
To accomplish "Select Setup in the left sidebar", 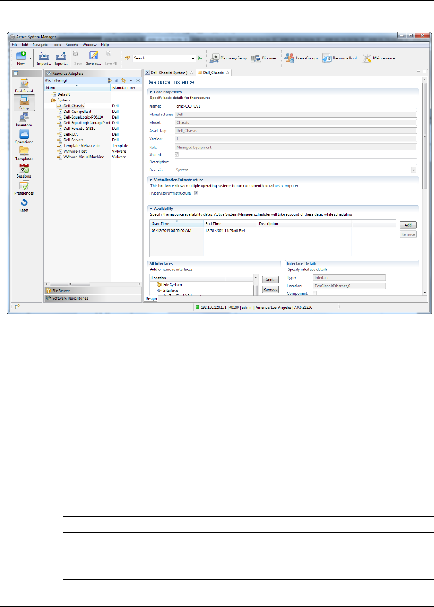I will click(24, 103).
